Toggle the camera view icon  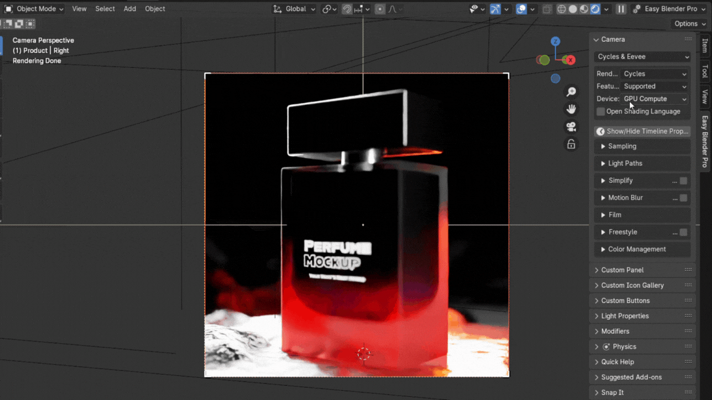[x=571, y=127]
